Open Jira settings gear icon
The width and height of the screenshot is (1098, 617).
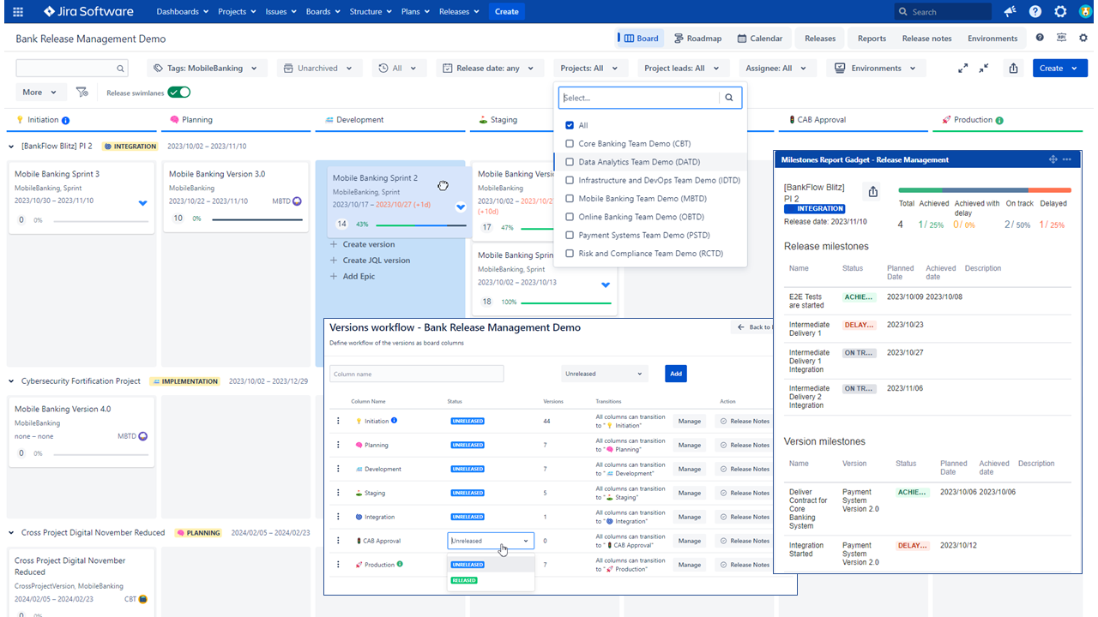1060,12
